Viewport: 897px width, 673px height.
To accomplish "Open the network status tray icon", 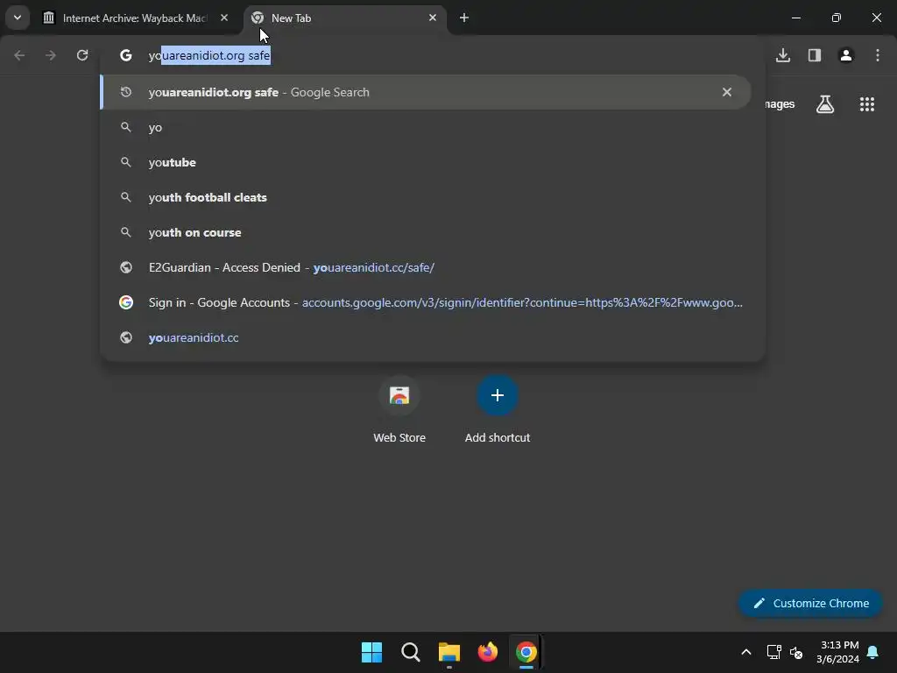I will [773, 652].
